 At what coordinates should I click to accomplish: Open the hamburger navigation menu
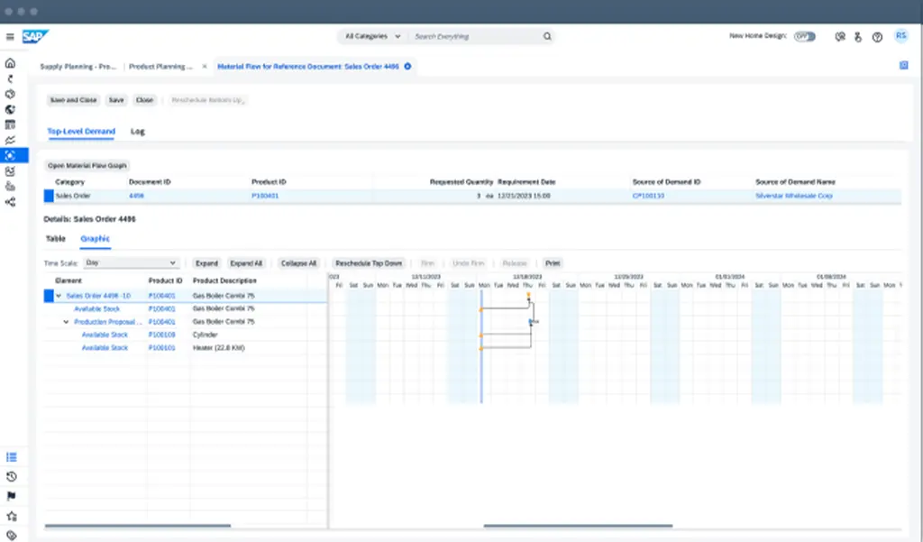[x=10, y=37]
